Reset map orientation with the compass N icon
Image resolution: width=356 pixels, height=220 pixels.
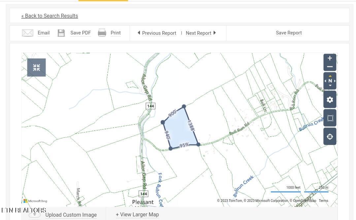click(x=330, y=80)
